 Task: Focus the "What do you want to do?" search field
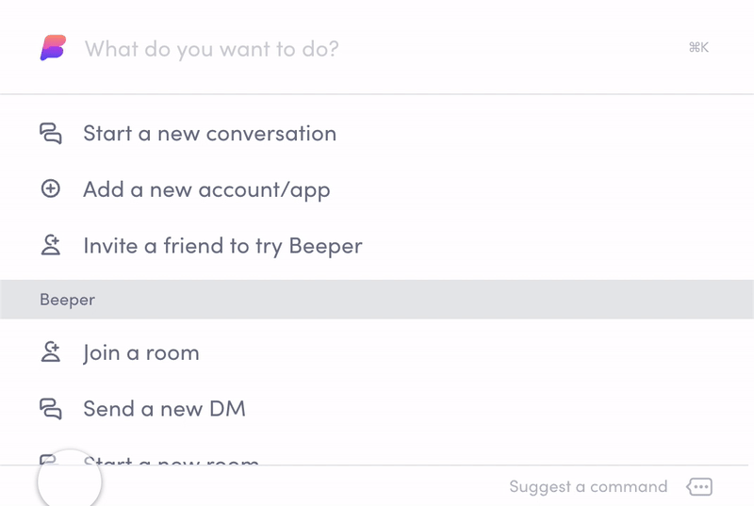pos(377,48)
